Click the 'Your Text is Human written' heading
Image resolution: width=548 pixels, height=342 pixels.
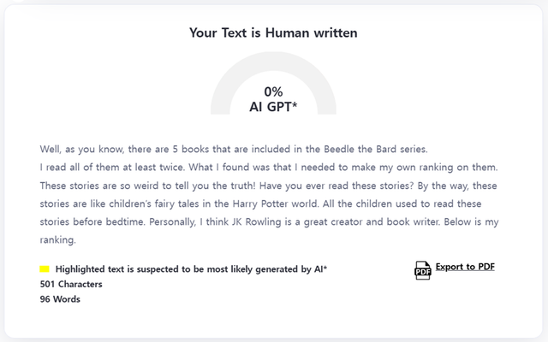tap(273, 33)
